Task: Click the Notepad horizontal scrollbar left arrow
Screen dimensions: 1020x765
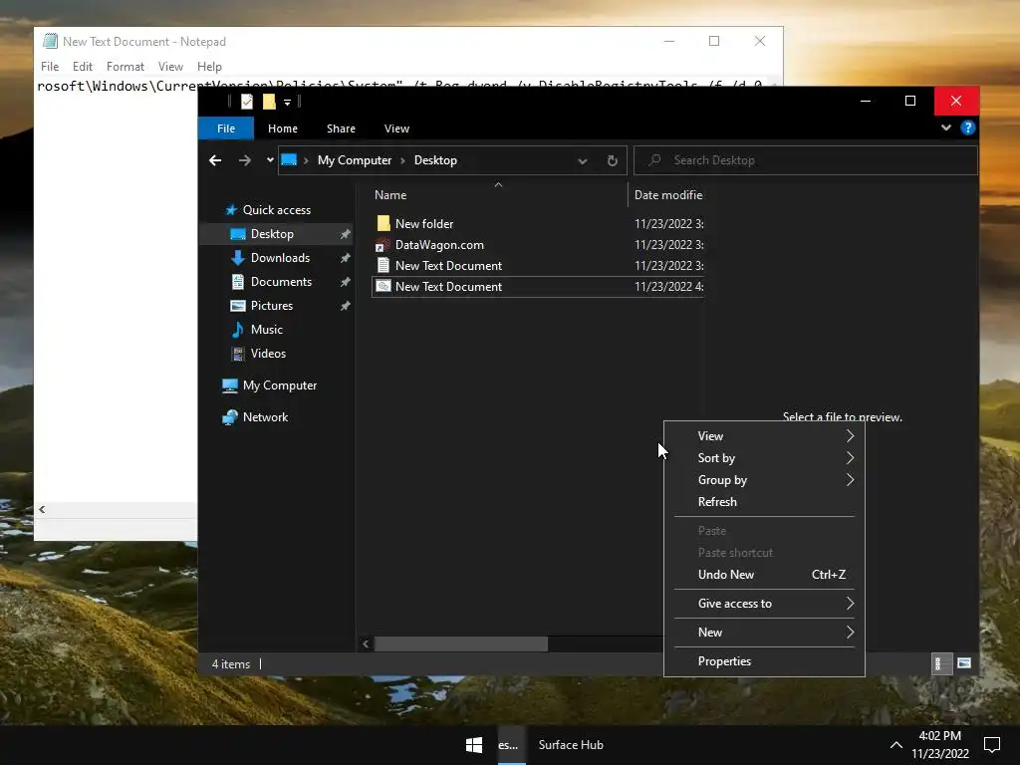Action: [x=42, y=510]
